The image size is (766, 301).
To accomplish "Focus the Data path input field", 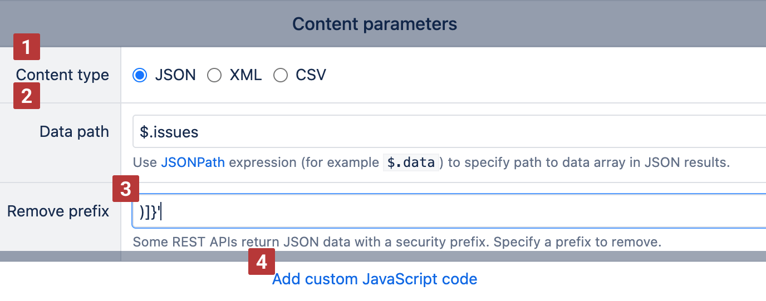I will coord(445,132).
